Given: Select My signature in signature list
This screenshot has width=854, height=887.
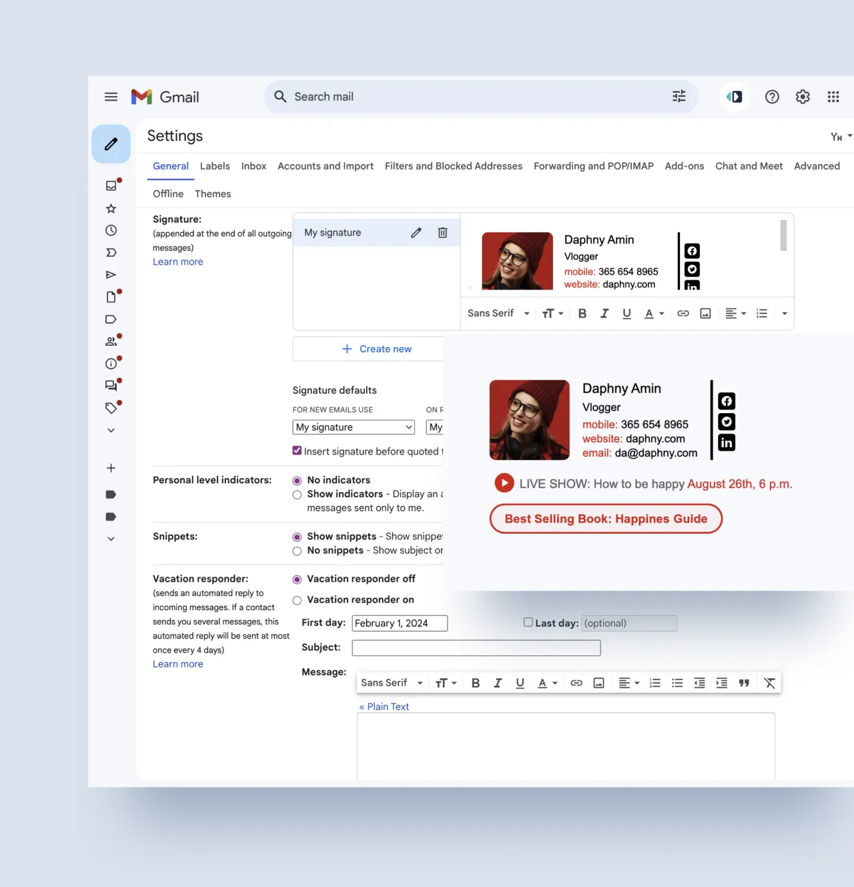Looking at the screenshot, I should point(333,232).
